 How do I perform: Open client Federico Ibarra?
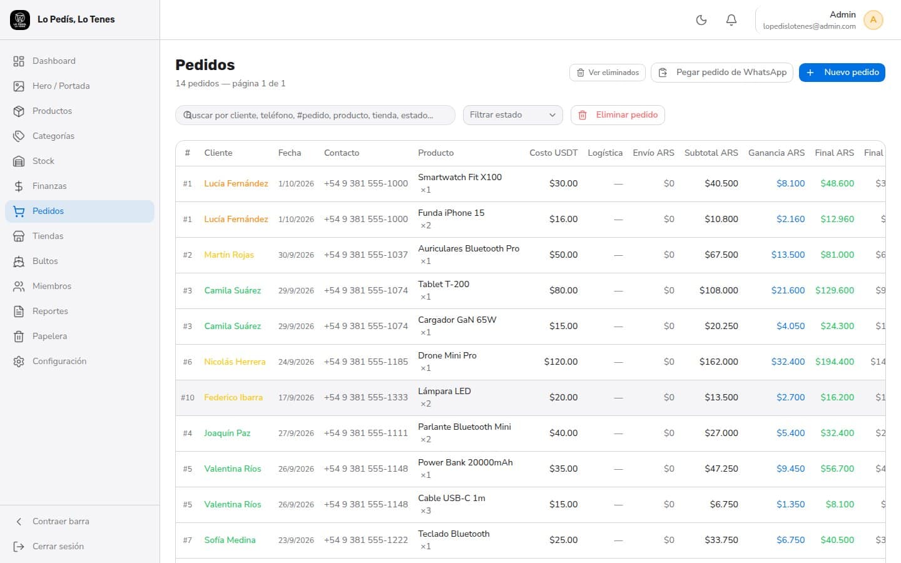(x=233, y=397)
